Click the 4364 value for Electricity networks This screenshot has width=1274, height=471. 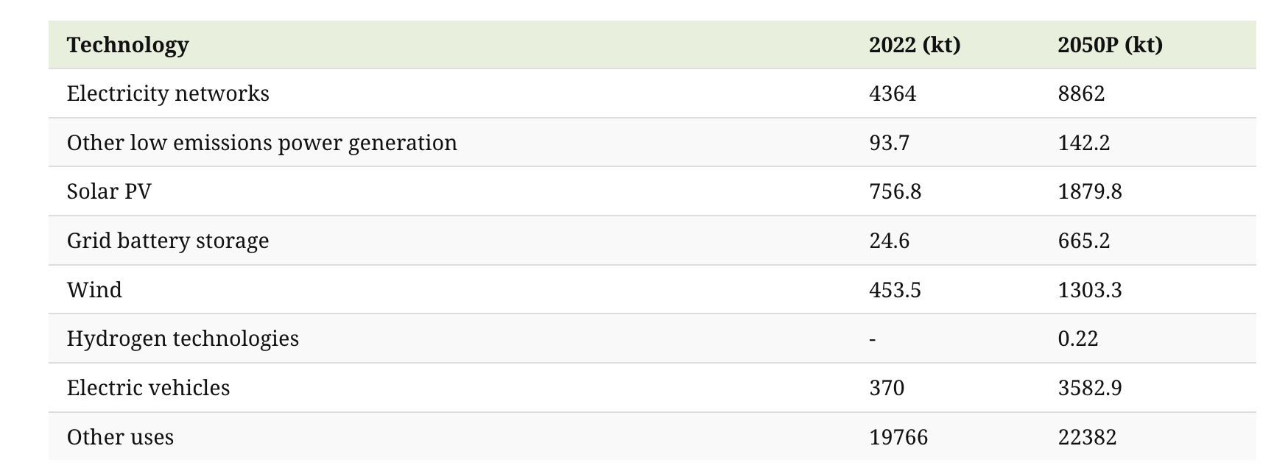[x=893, y=93]
